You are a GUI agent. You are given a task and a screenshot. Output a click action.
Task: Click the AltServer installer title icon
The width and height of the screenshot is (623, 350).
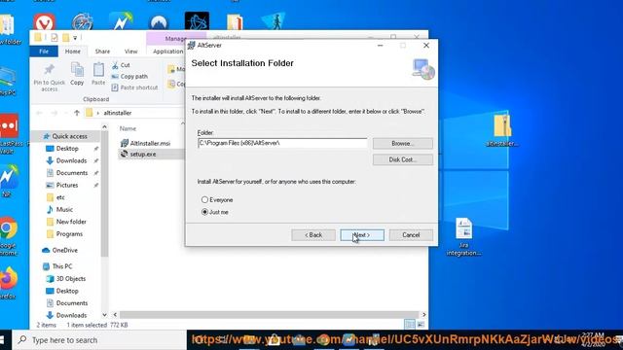point(191,46)
